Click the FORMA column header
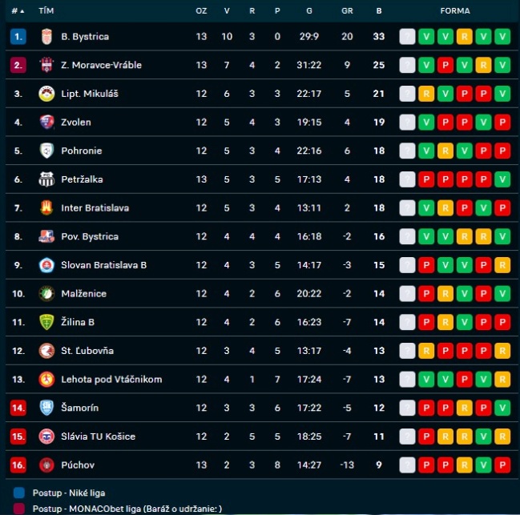 [x=455, y=11]
